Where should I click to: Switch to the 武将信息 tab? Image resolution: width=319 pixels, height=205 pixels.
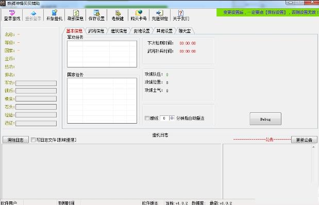click(x=96, y=31)
